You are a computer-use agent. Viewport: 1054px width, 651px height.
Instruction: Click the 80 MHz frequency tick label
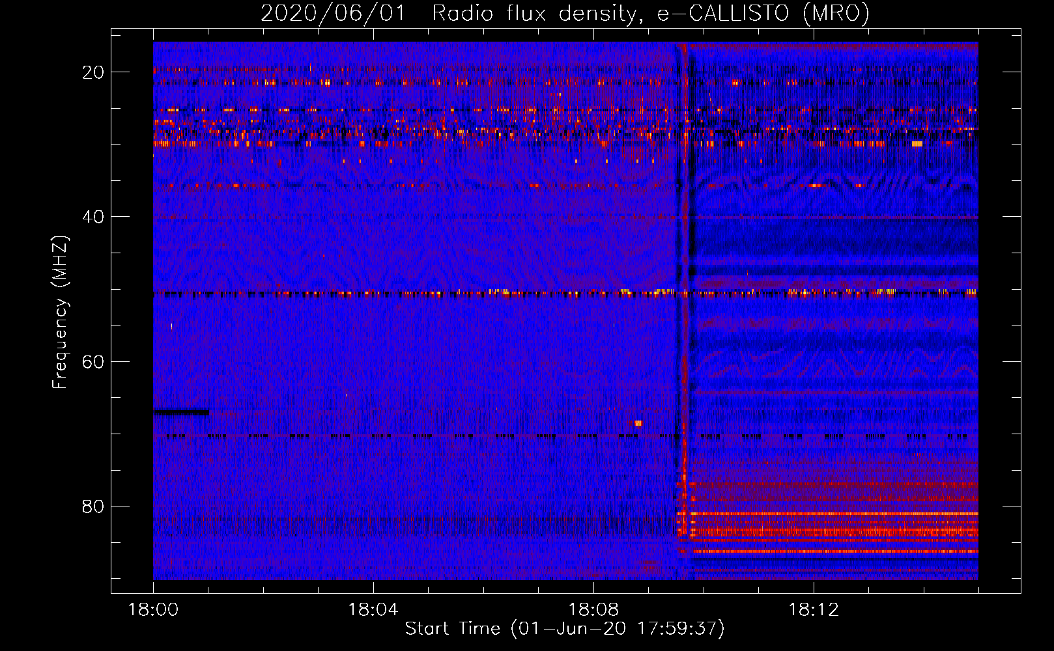(93, 506)
